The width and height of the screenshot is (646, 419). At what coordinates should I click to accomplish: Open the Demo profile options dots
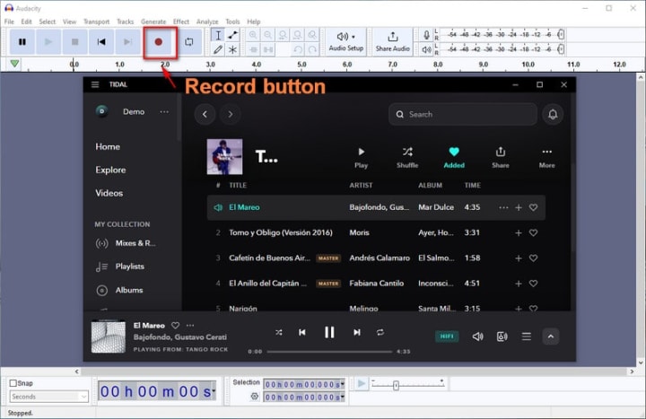164,111
